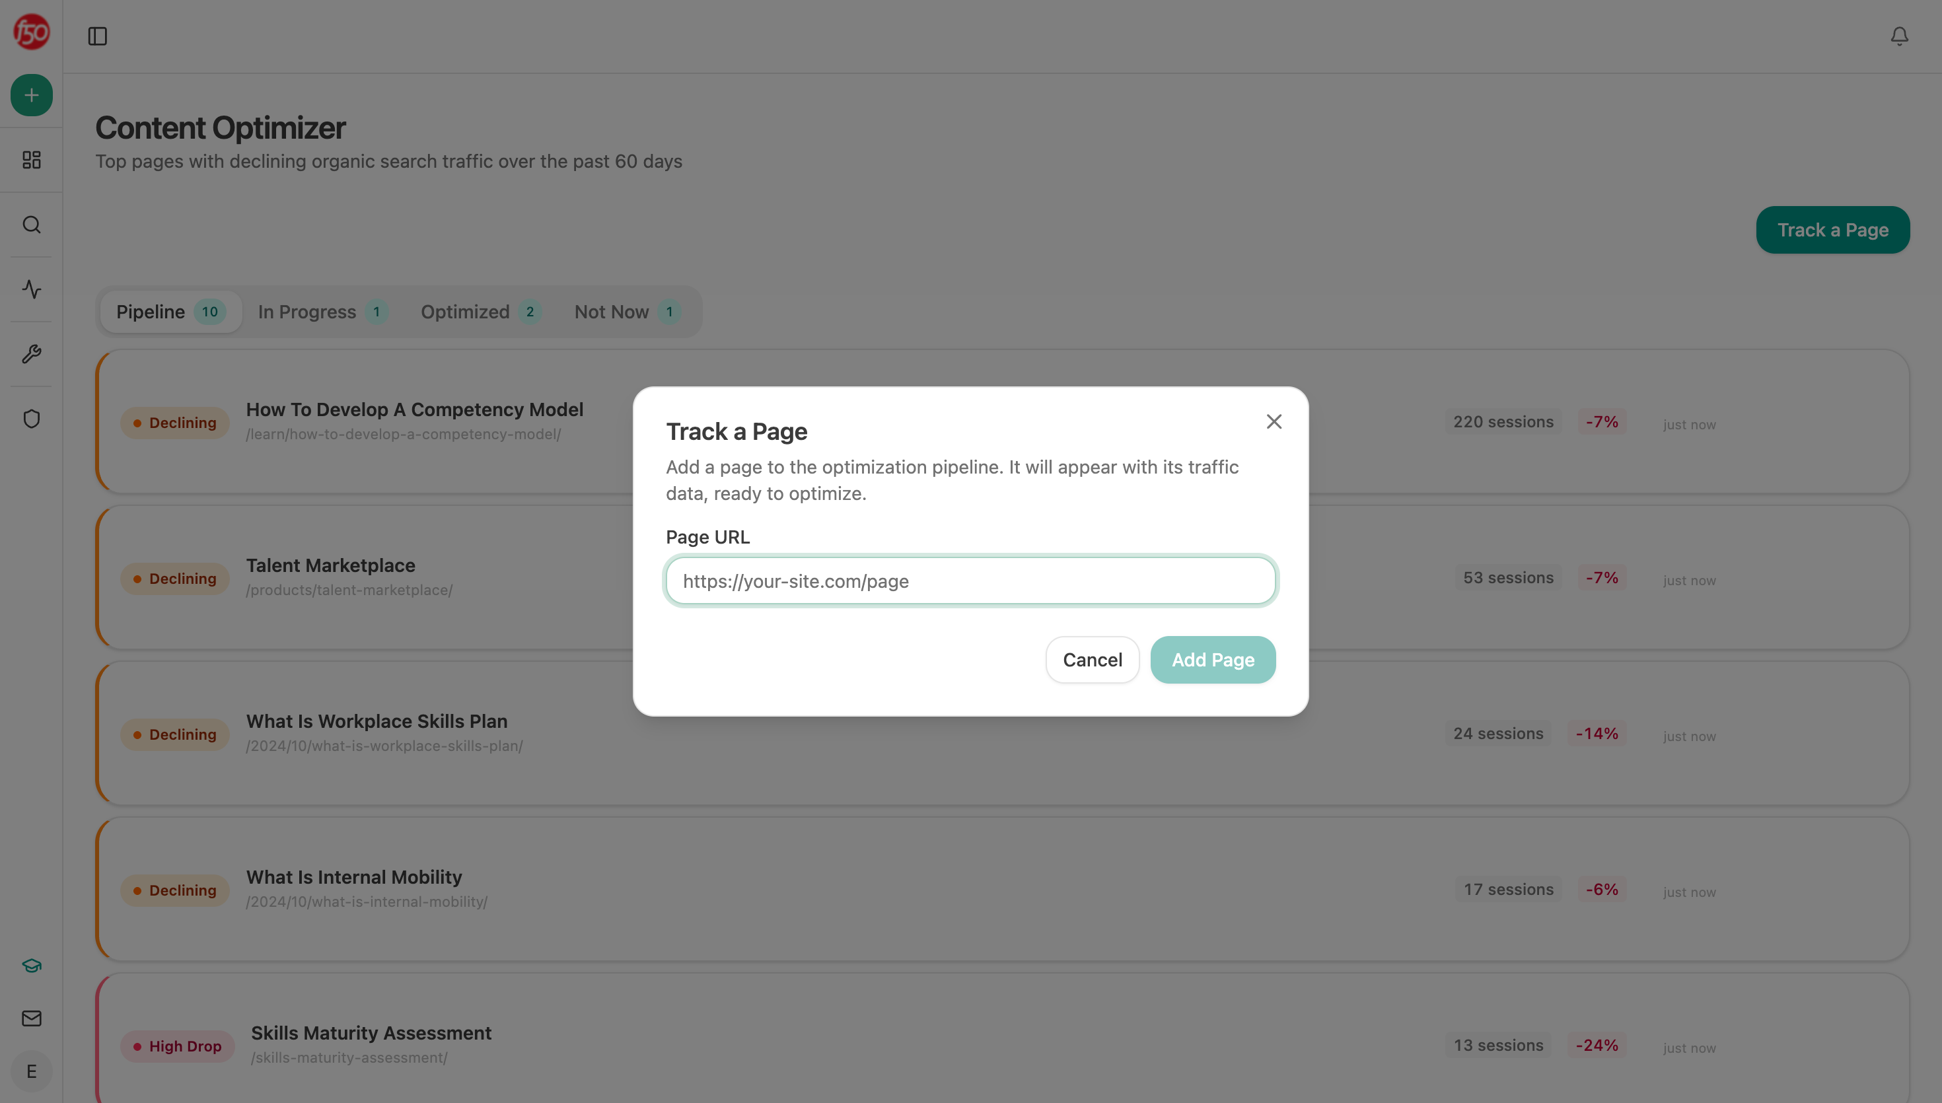The image size is (1942, 1103).
Task: Click the Track a Page button
Action: (x=1832, y=231)
